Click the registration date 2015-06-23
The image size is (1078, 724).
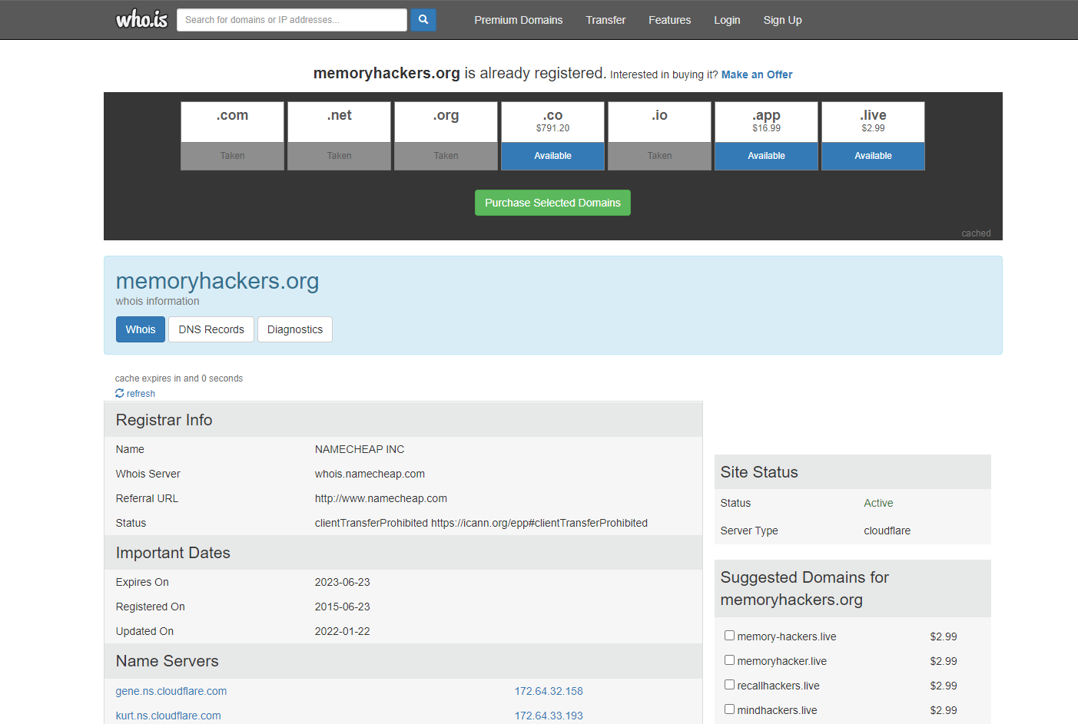point(343,607)
